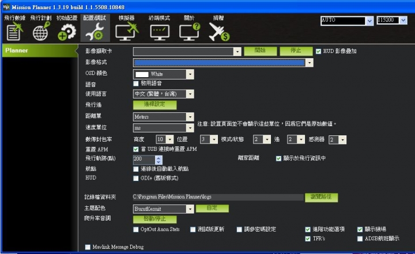Open the 關於 help monitor icon
This screenshot has height=254, width=415.
[x=189, y=28]
